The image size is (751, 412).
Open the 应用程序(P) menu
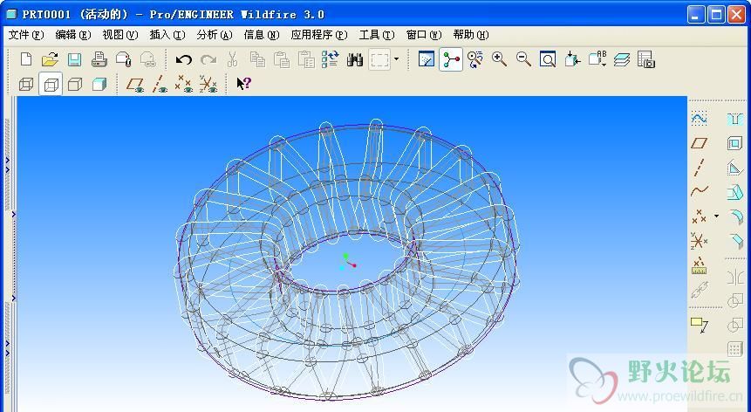click(319, 35)
